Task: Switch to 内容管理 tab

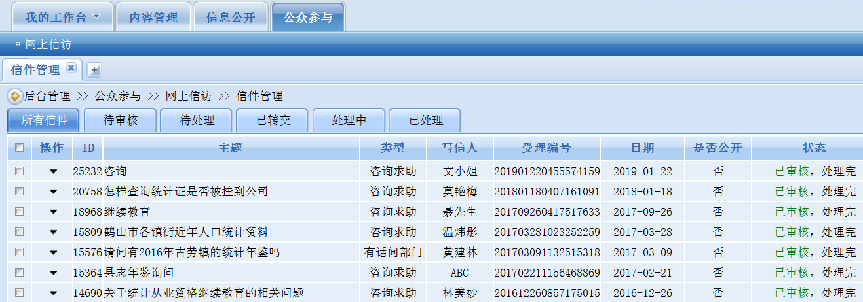Action: click(x=153, y=18)
